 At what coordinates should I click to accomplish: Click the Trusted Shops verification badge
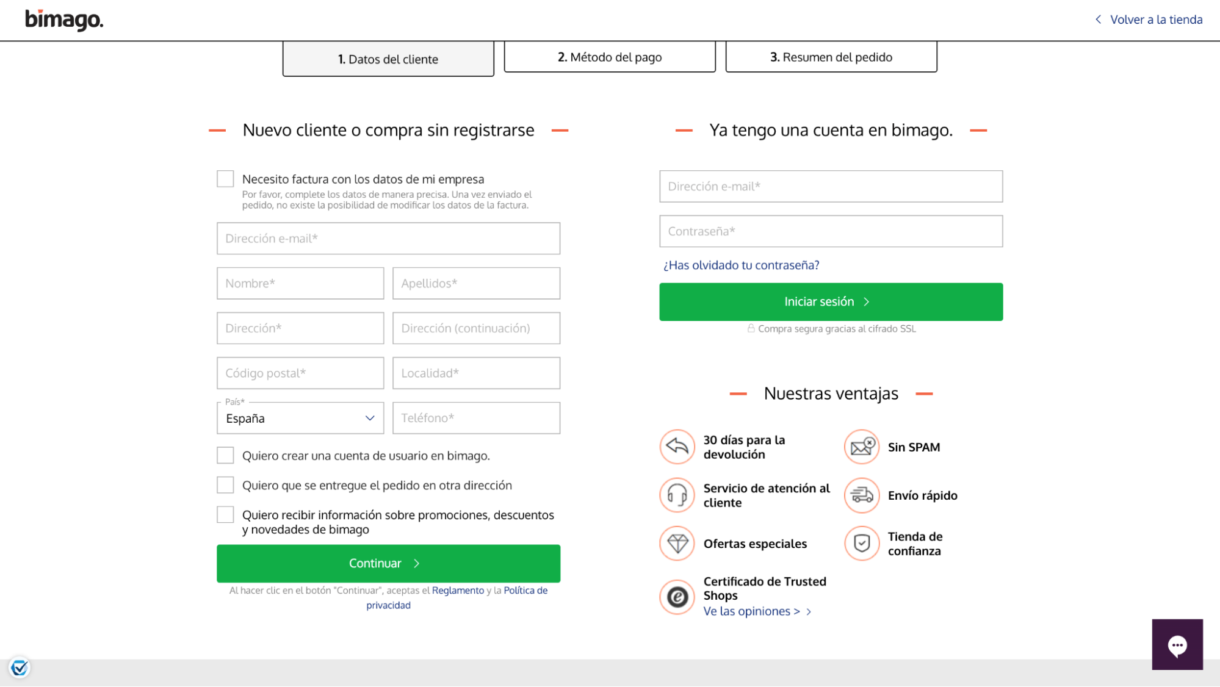click(x=20, y=667)
